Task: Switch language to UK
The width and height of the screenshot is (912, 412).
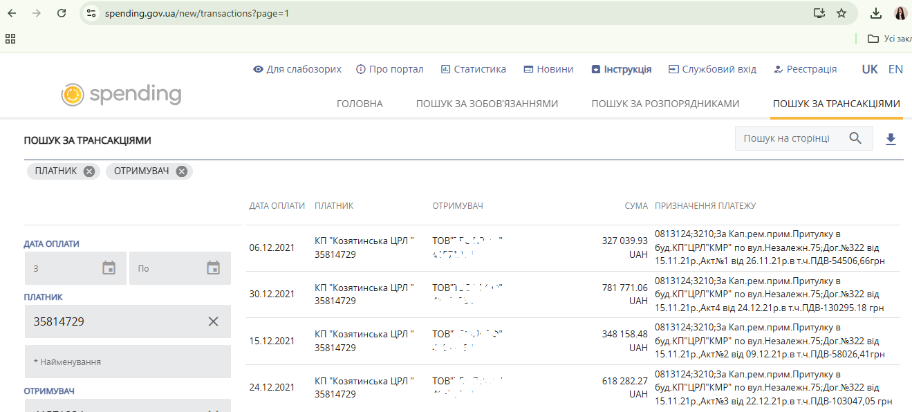Action: point(869,69)
